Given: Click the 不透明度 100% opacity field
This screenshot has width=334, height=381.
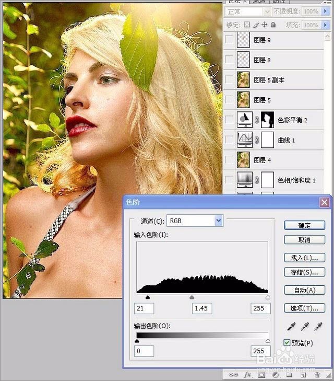Looking at the screenshot, I should pos(311,11).
